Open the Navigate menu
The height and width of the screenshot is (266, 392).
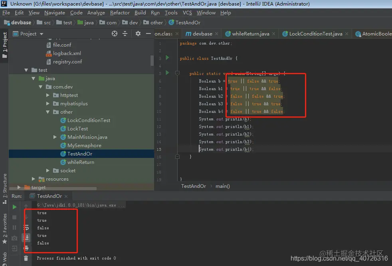coord(55,12)
